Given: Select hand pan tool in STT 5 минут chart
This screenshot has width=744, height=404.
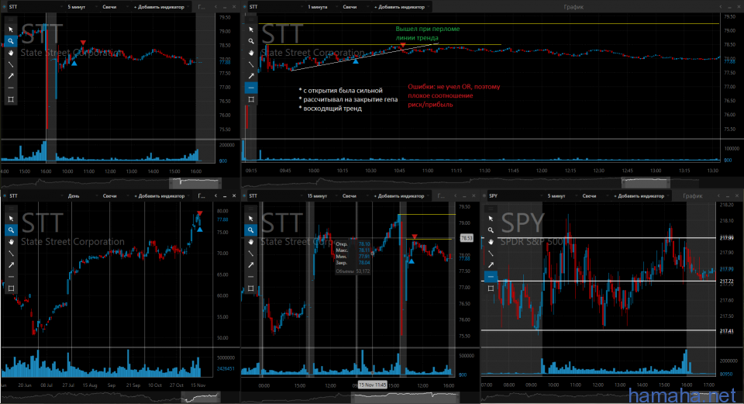Looking at the screenshot, I should pos(11,53).
